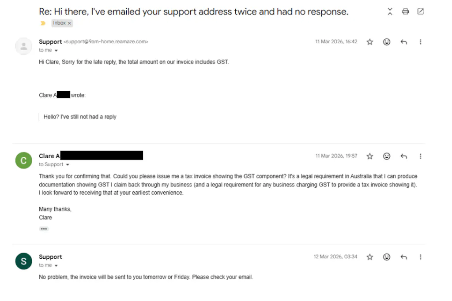Add emoji reaction to last Support email

[x=387, y=257]
